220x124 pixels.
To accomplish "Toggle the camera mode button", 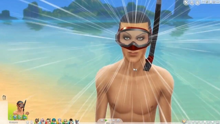I will tap(207, 2).
